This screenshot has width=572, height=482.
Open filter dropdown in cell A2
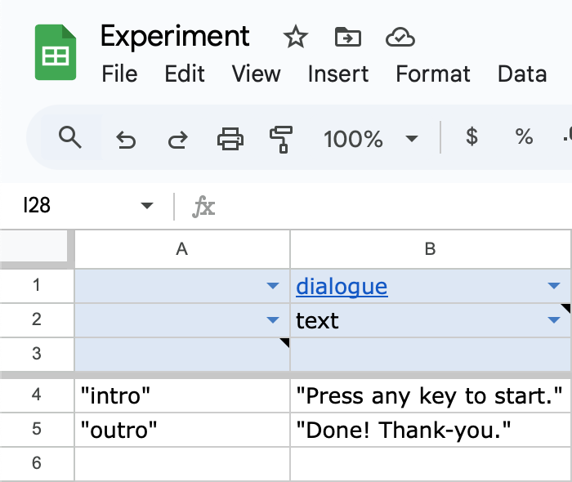272,320
